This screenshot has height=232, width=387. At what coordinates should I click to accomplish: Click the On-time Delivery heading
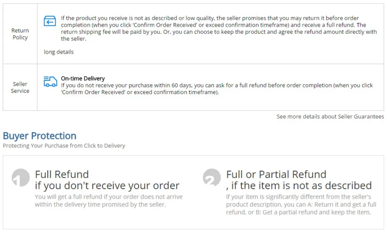[83, 78]
